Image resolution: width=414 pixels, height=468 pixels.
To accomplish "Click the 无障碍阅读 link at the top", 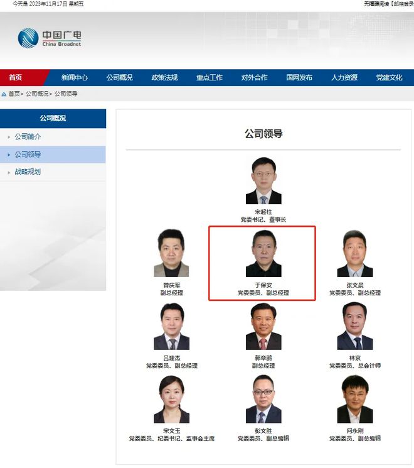I will (376, 4).
